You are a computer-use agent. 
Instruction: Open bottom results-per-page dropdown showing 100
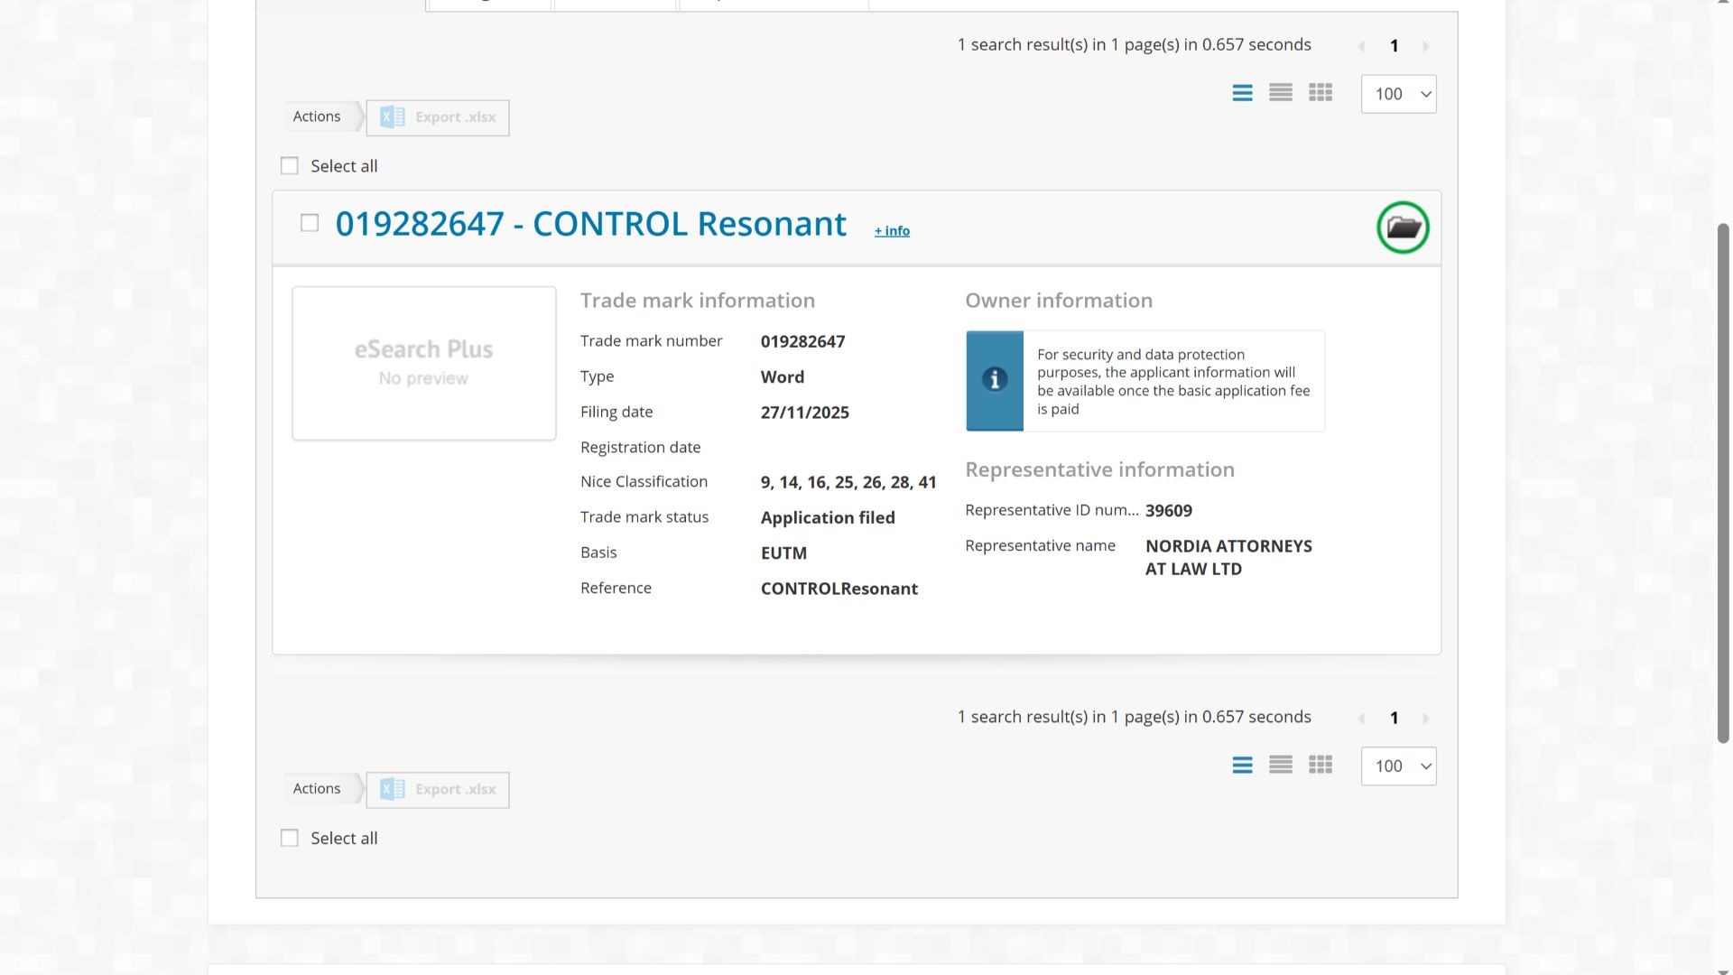[1398, 766]
